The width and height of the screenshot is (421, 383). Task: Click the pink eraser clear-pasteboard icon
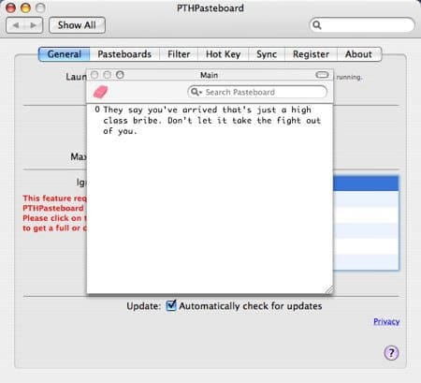point(100,92)
